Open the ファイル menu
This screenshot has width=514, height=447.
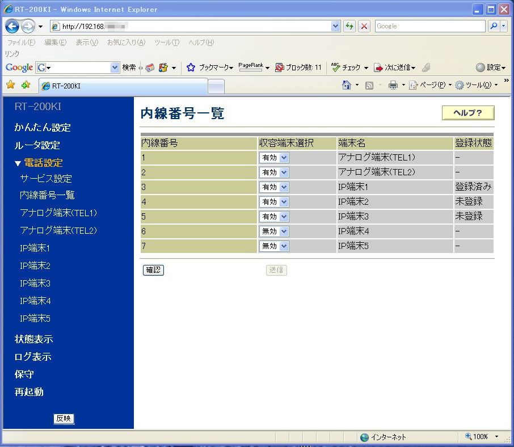20,43
